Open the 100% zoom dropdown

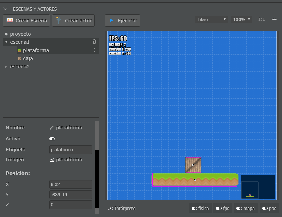click(241, 19)
